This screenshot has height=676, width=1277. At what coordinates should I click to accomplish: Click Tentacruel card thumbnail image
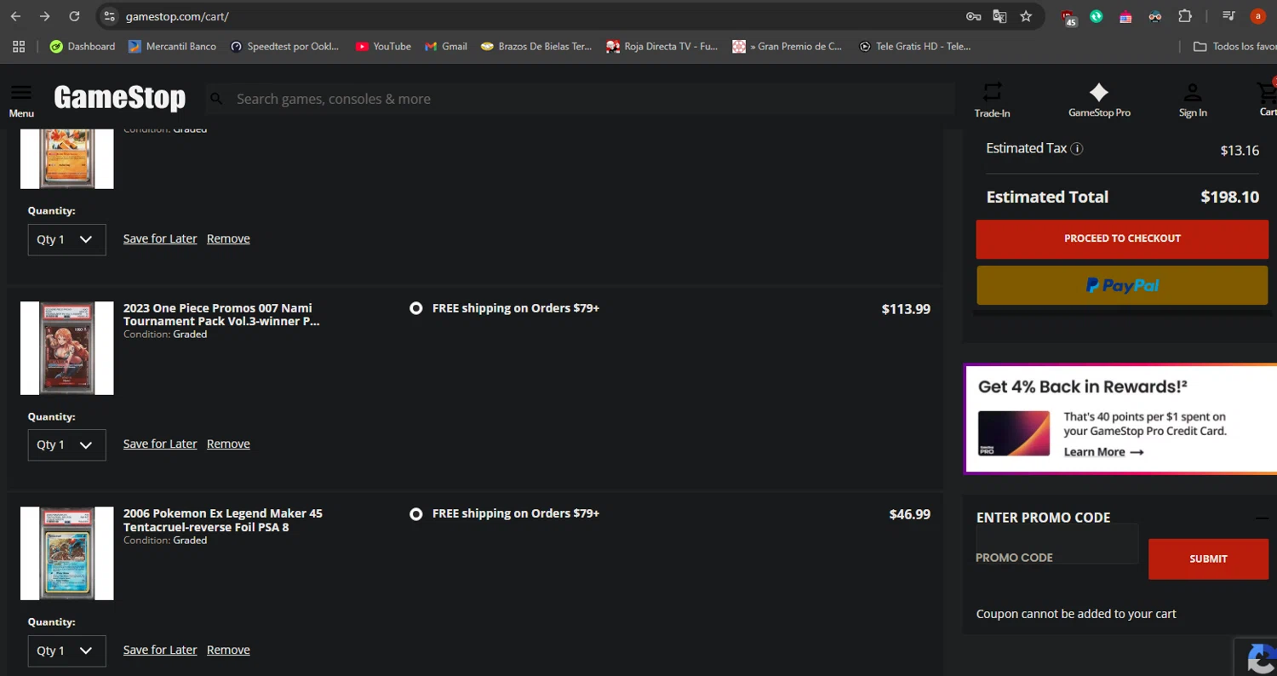[67, 554]
